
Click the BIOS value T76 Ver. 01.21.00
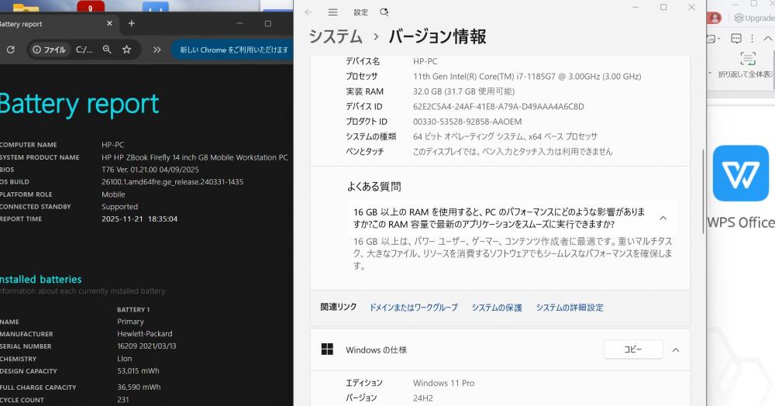150,170
